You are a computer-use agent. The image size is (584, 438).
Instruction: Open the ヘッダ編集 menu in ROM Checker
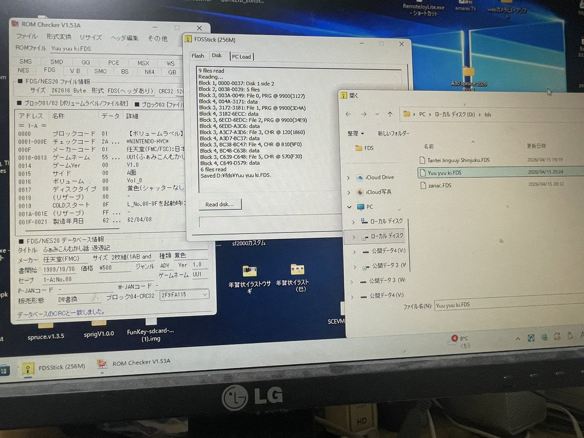pos(125,38)
